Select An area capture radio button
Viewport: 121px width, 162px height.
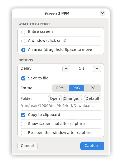[23, 50]
